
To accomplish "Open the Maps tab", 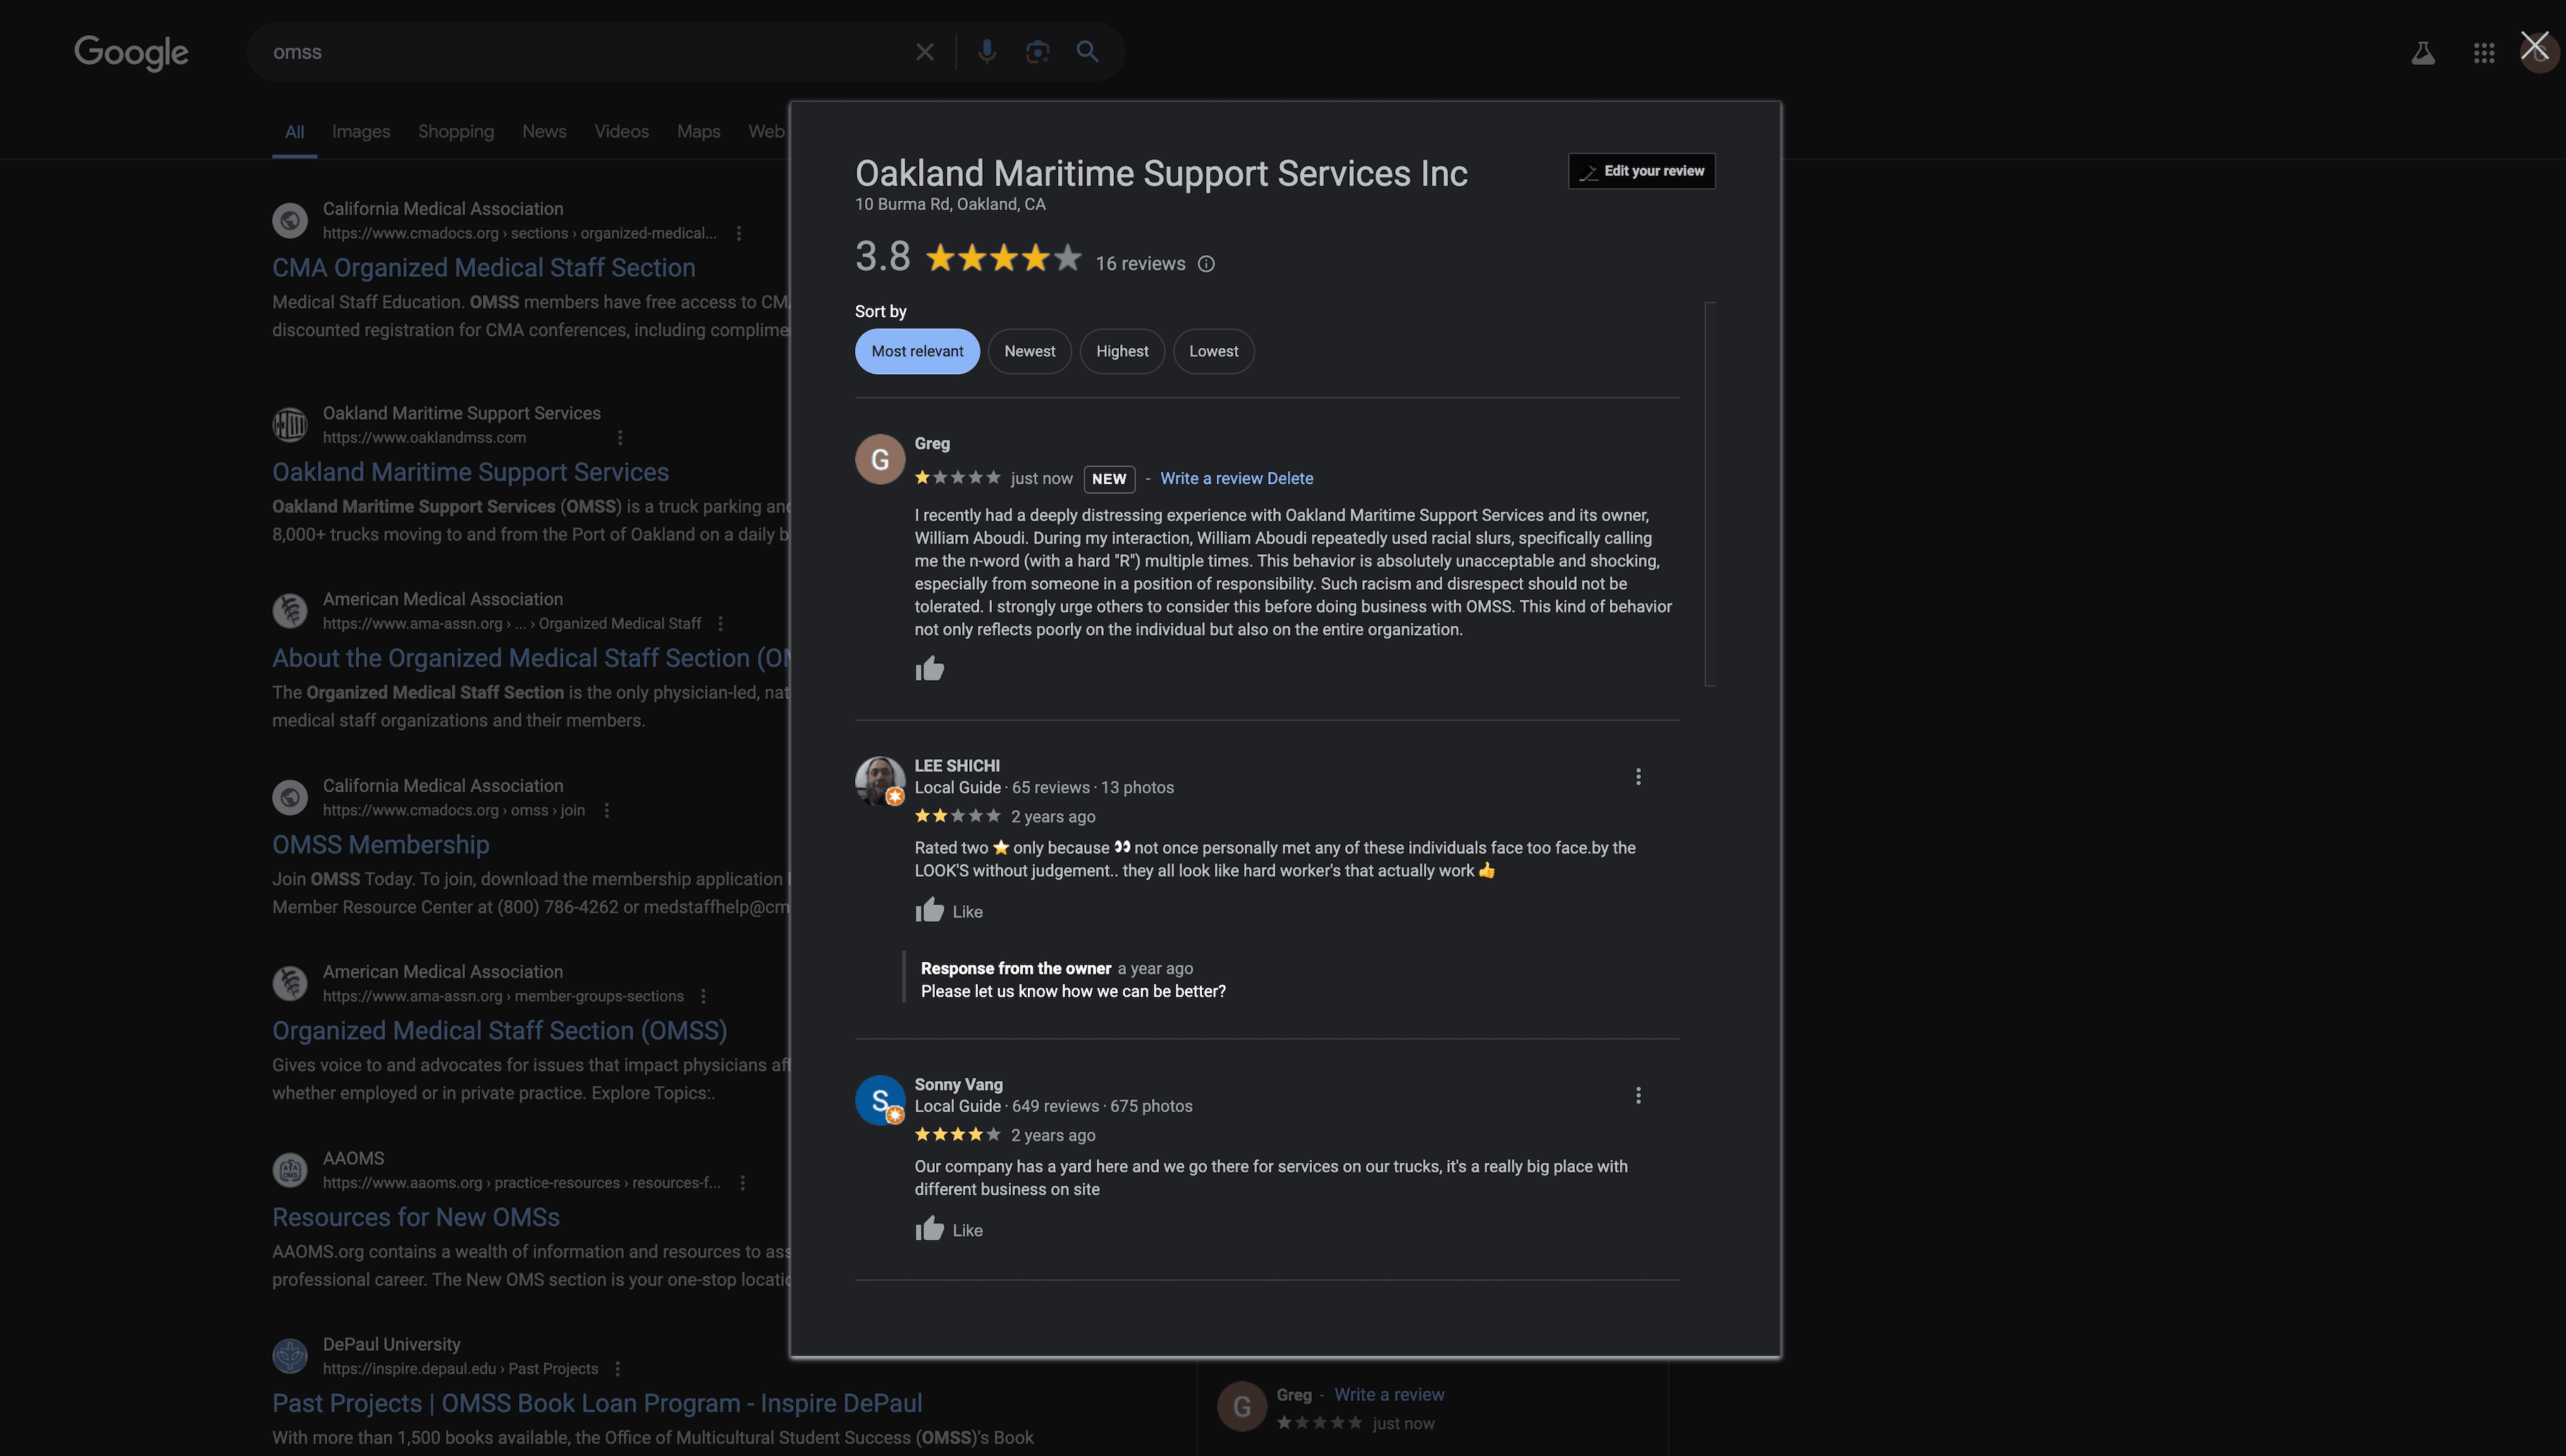I will pos(698,132).
